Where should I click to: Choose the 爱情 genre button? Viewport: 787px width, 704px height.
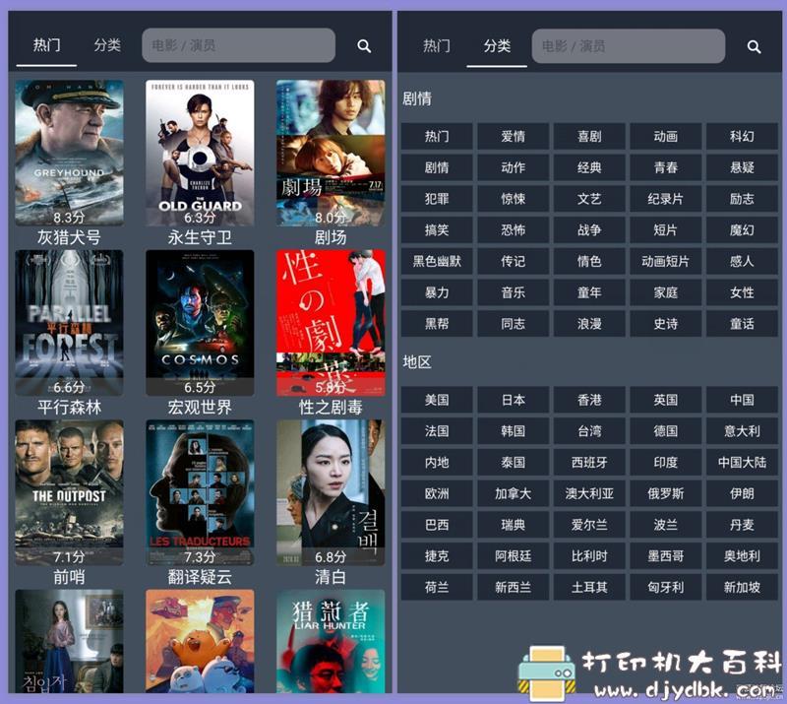pyautogui.click(x=513, y=136)
